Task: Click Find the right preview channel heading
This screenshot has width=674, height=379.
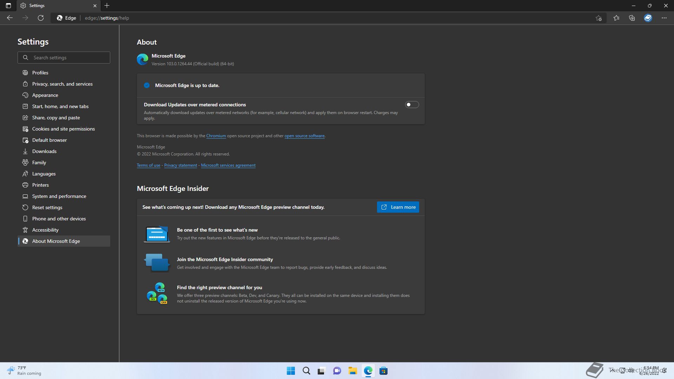Action: coord(219,287)
